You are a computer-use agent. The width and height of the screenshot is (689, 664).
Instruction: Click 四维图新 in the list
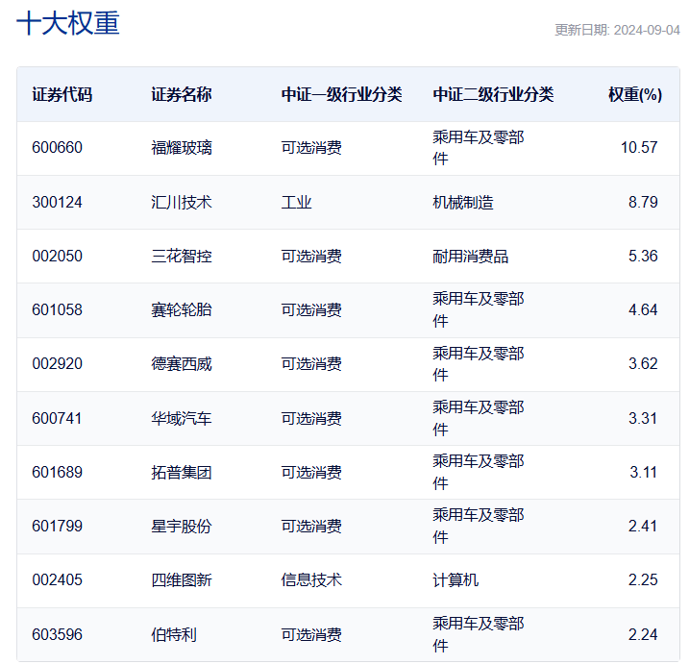tap(181, 580)
